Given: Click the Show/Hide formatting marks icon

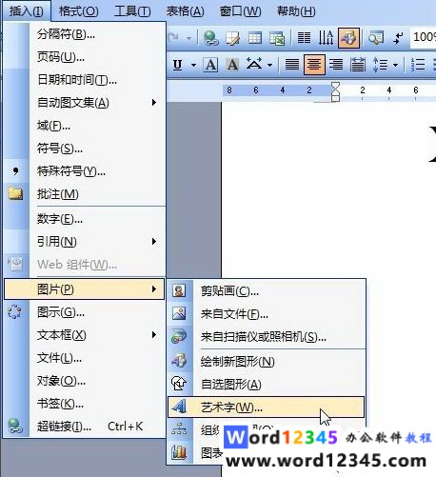Looking at the screenshot, I should 398,38.
